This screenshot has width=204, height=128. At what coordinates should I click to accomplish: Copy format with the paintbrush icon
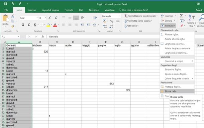13,26
